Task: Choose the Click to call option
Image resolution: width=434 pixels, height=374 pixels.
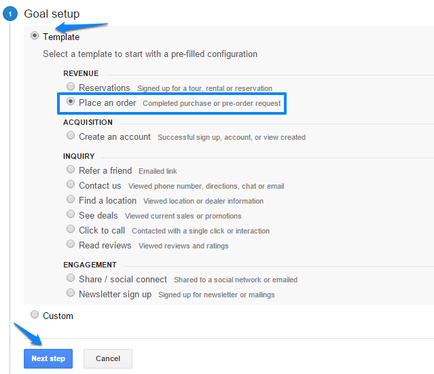Action: [x=71, y=229]
